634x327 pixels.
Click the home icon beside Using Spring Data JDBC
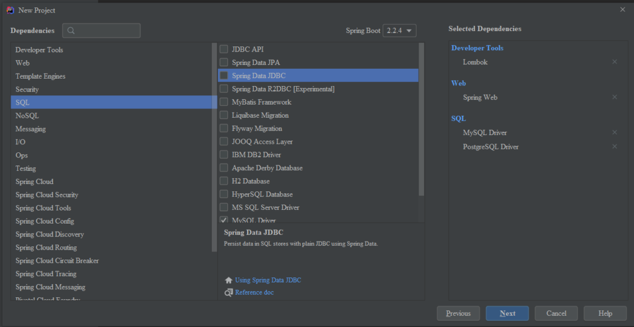pyautogui.click(x=228, y=280)
